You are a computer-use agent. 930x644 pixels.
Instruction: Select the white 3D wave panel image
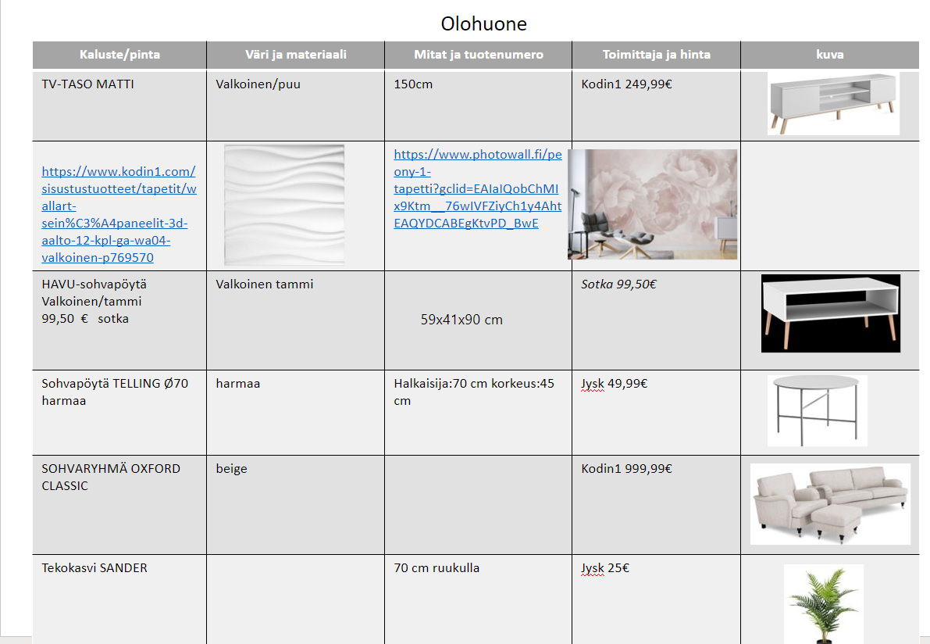click(284, 205)
